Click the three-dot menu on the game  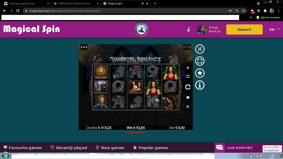(84, 47)
